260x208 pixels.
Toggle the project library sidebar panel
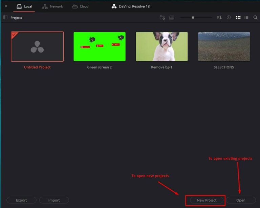tap(6, 17)
